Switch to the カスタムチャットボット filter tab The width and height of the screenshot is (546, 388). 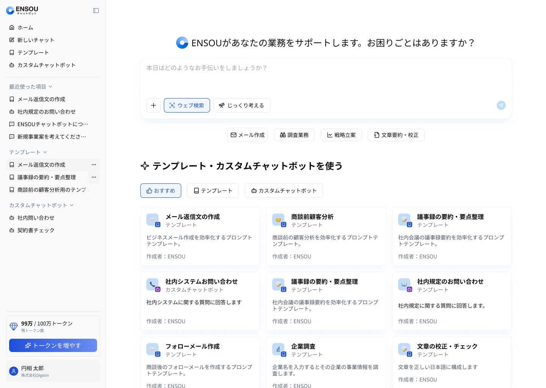click(284, 191)
